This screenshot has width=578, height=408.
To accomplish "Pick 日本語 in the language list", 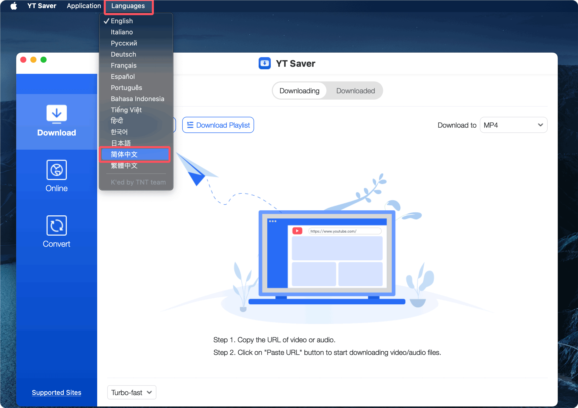I will 121,143.
